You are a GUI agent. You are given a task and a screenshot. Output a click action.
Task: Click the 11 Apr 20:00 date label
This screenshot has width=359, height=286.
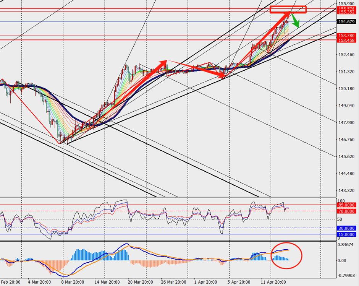[273, 282]
